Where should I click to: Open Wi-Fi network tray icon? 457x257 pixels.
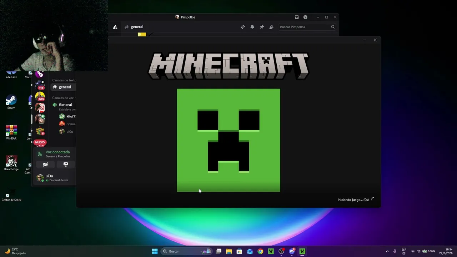click(413, 251)
